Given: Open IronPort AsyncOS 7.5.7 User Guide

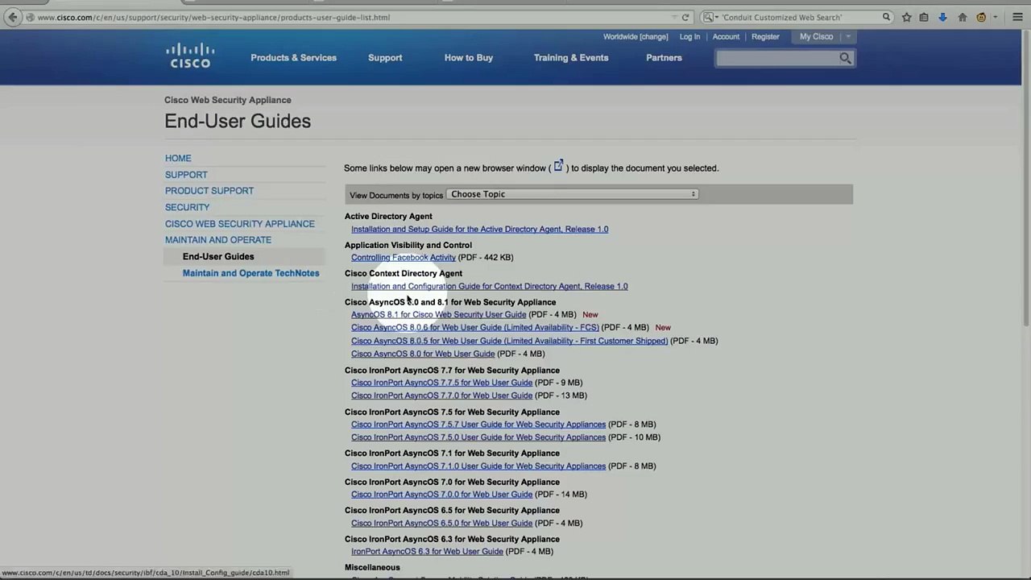Looking at the screenshot, I should tap(478, 425).
